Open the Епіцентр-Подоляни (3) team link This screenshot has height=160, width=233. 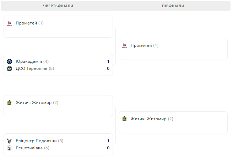tap(40, 141)
